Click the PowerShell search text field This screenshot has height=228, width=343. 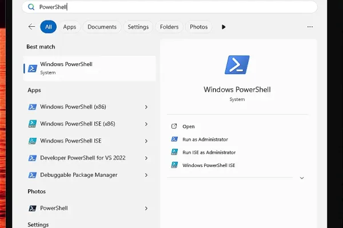pos(170,7)
